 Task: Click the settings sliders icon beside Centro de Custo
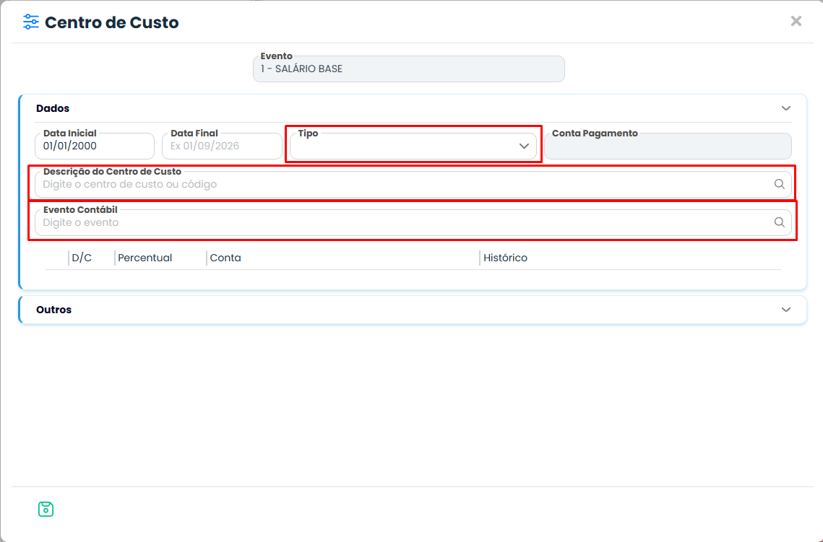coord(31,22)
